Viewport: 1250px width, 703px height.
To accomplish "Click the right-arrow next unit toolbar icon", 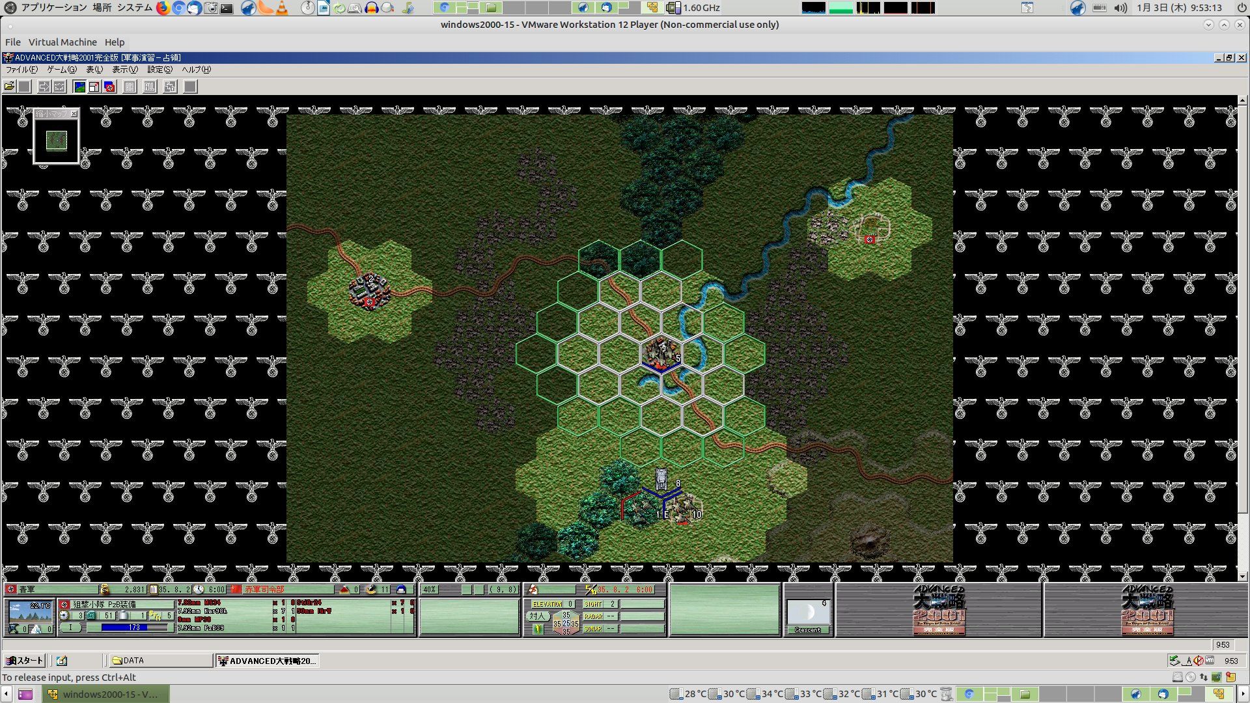I will point(44,87).
